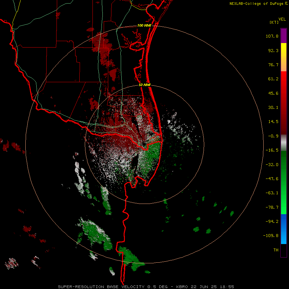
Task: Click the 'TH' label on the legend
Action: coord(276,250)
